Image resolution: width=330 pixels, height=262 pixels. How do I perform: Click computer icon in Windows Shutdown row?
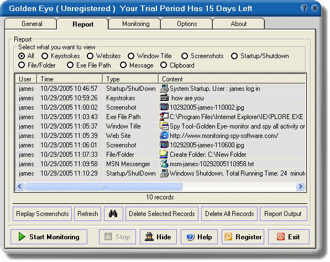click(164, 173)
